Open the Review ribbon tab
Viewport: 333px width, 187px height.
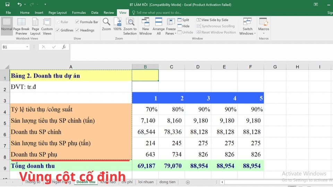pyautogui.click(x=109, y=12)
